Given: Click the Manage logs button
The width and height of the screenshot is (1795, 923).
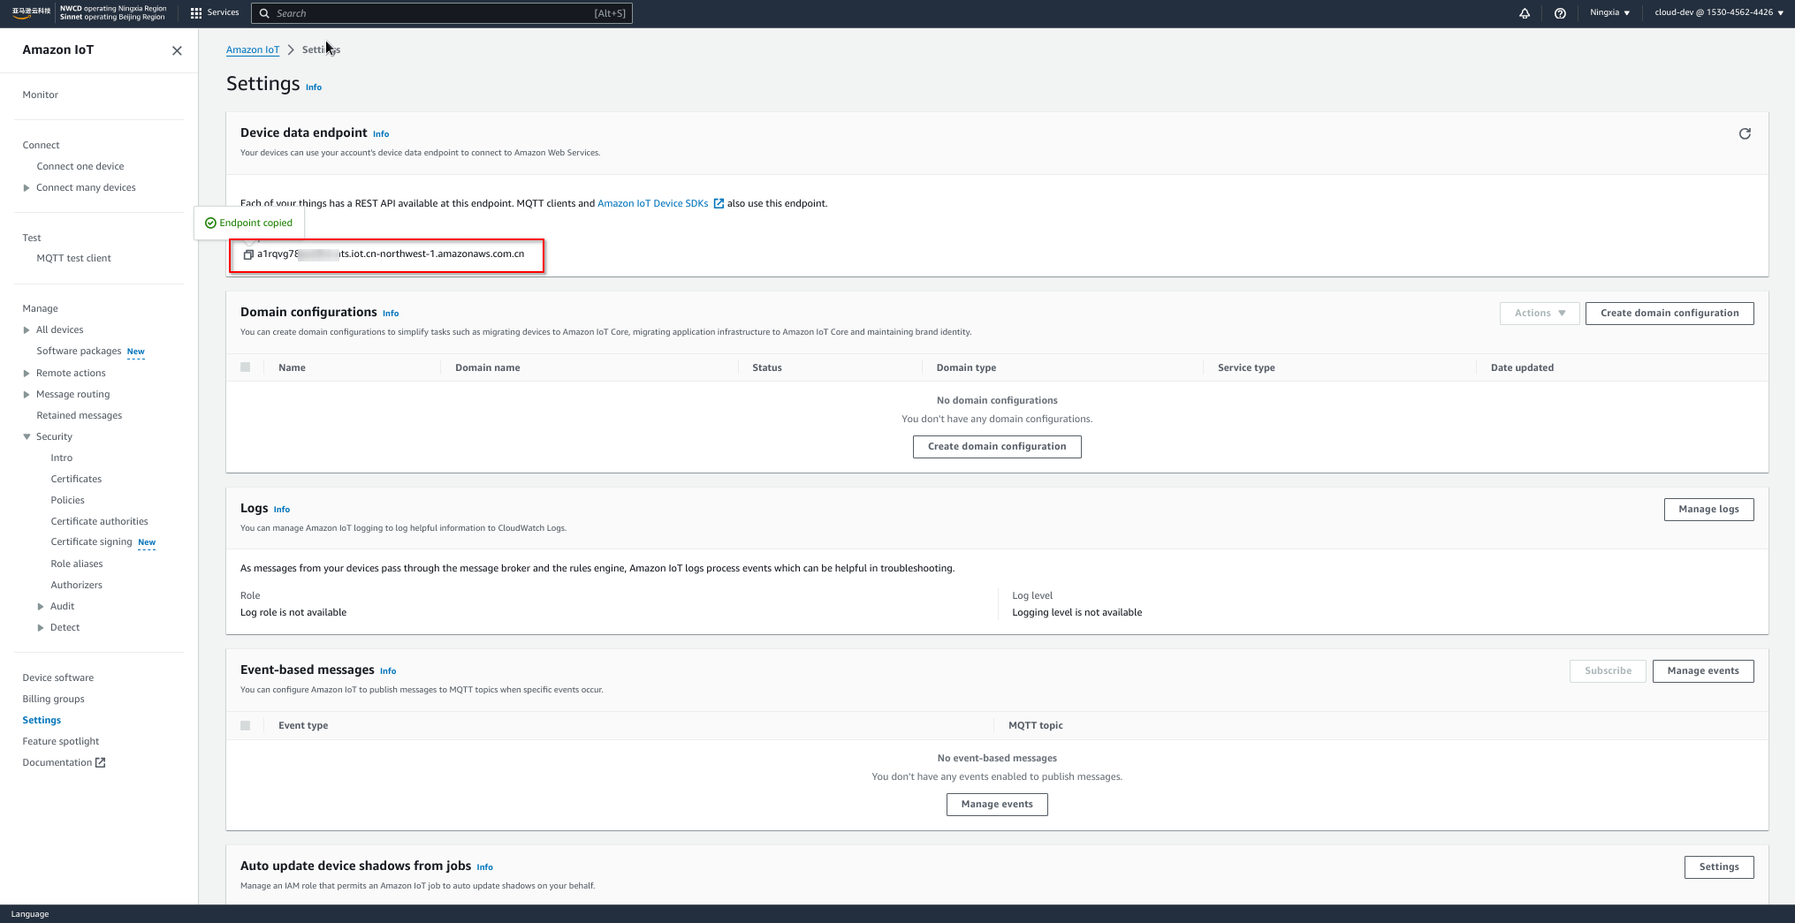Looking at the screenshot, I should coord(1708,509).
